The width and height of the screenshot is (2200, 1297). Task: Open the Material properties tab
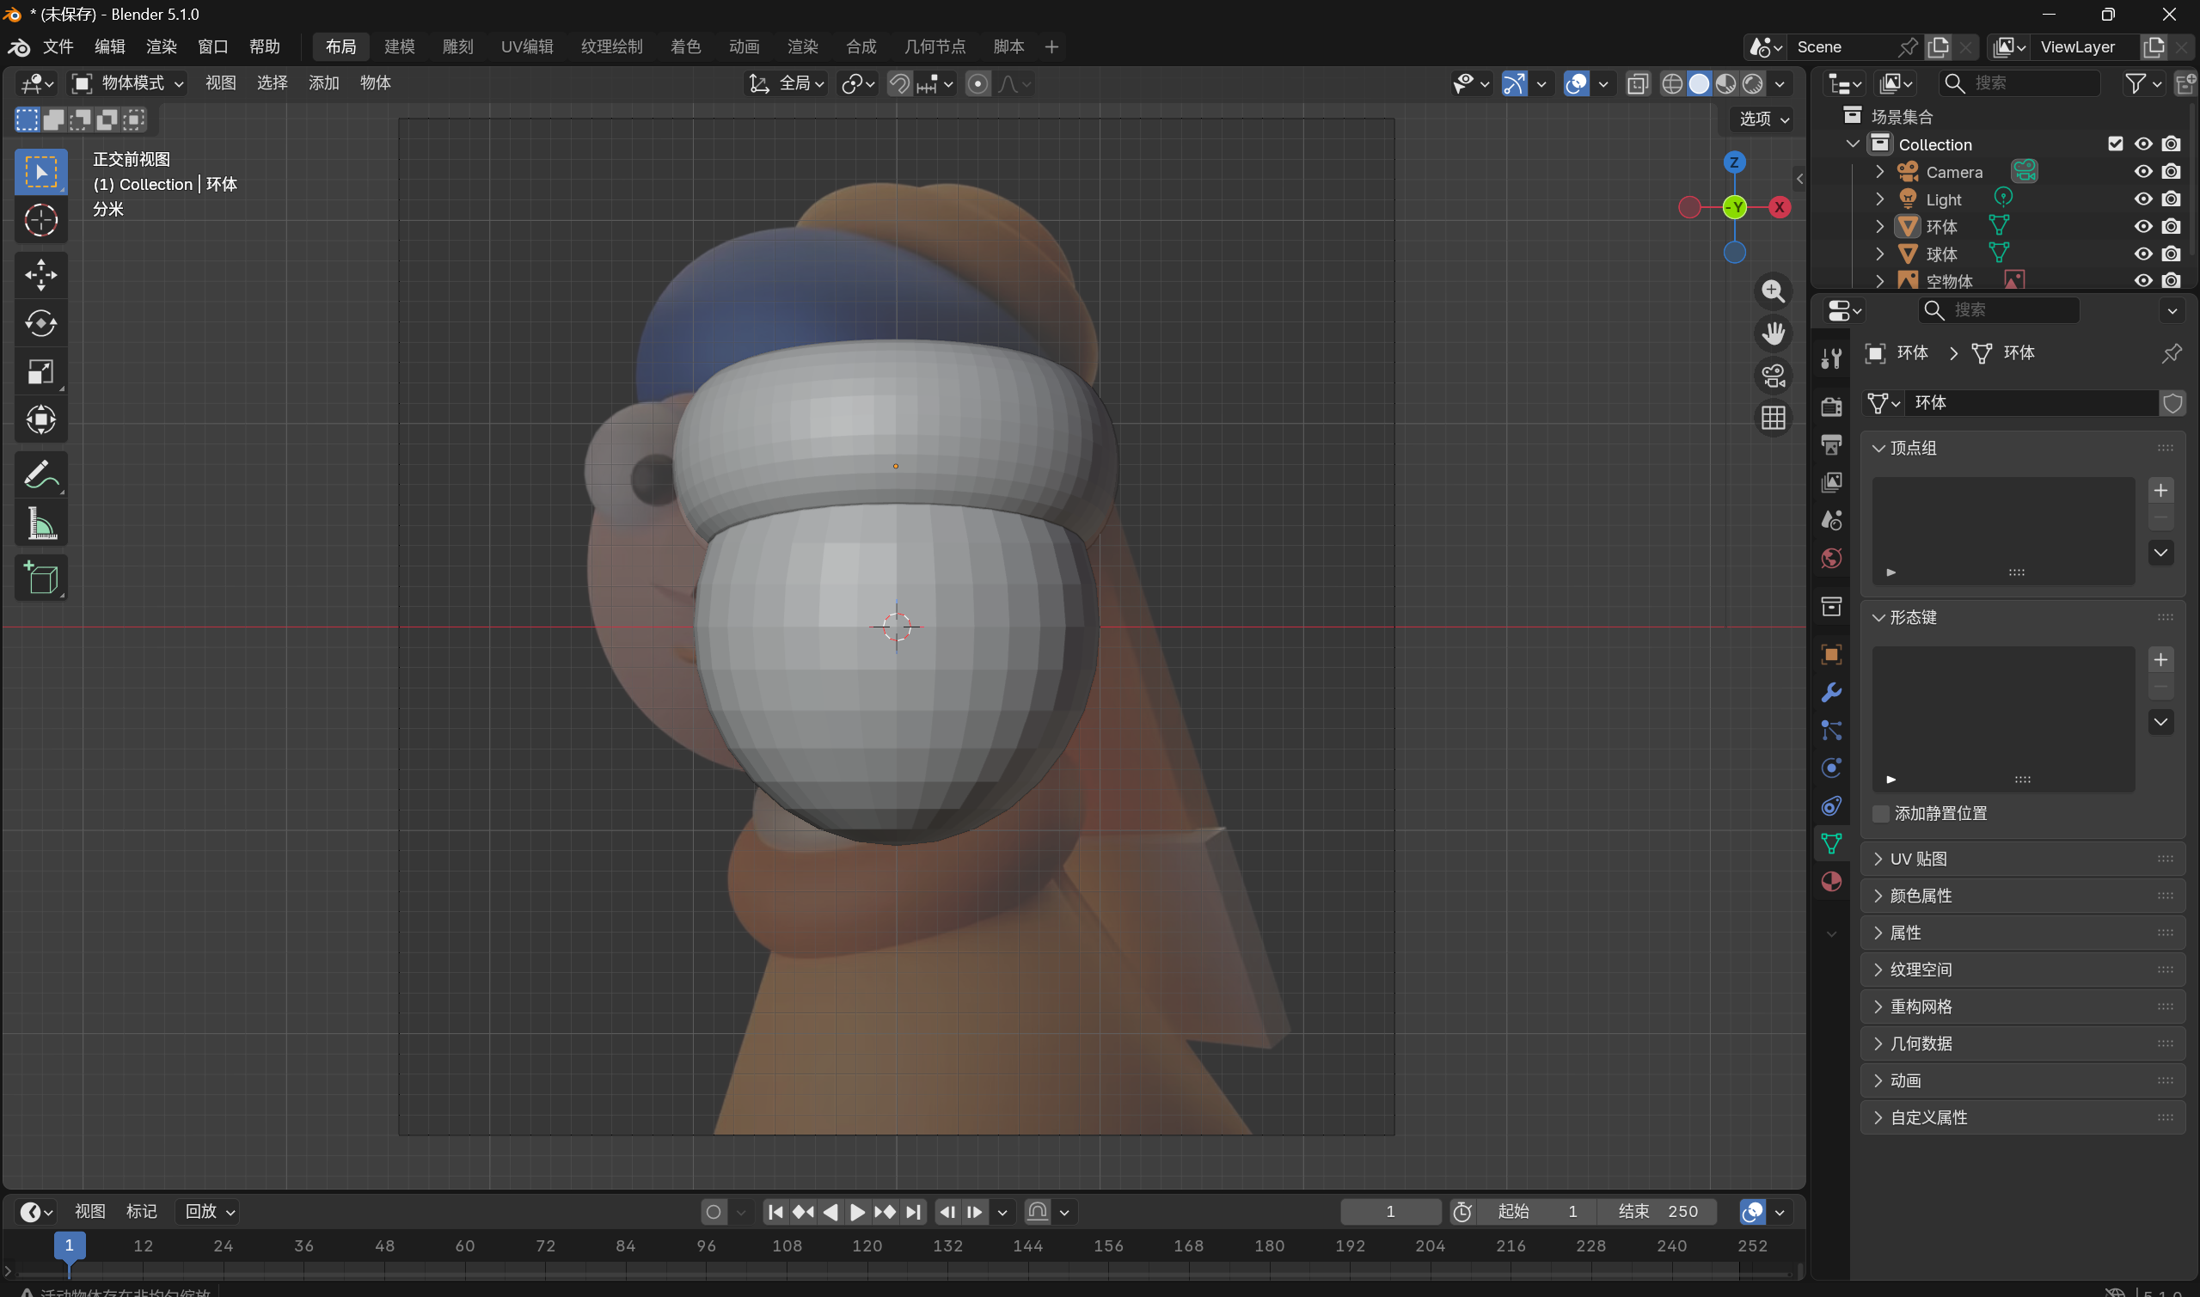1831,882
